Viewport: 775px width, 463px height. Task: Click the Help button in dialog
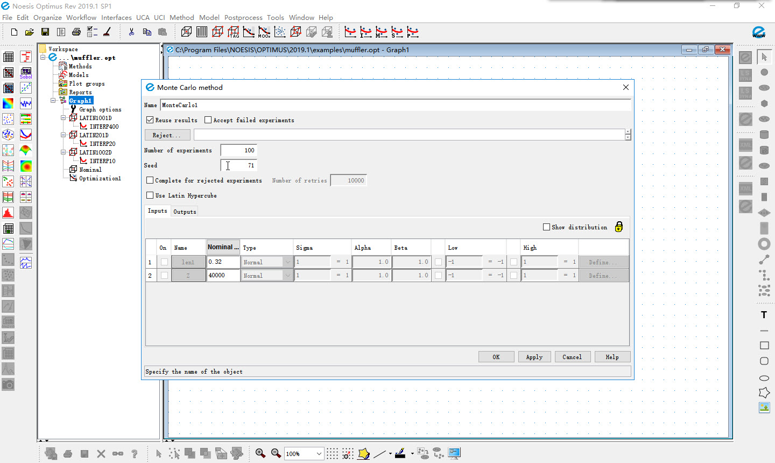point(612,357)
